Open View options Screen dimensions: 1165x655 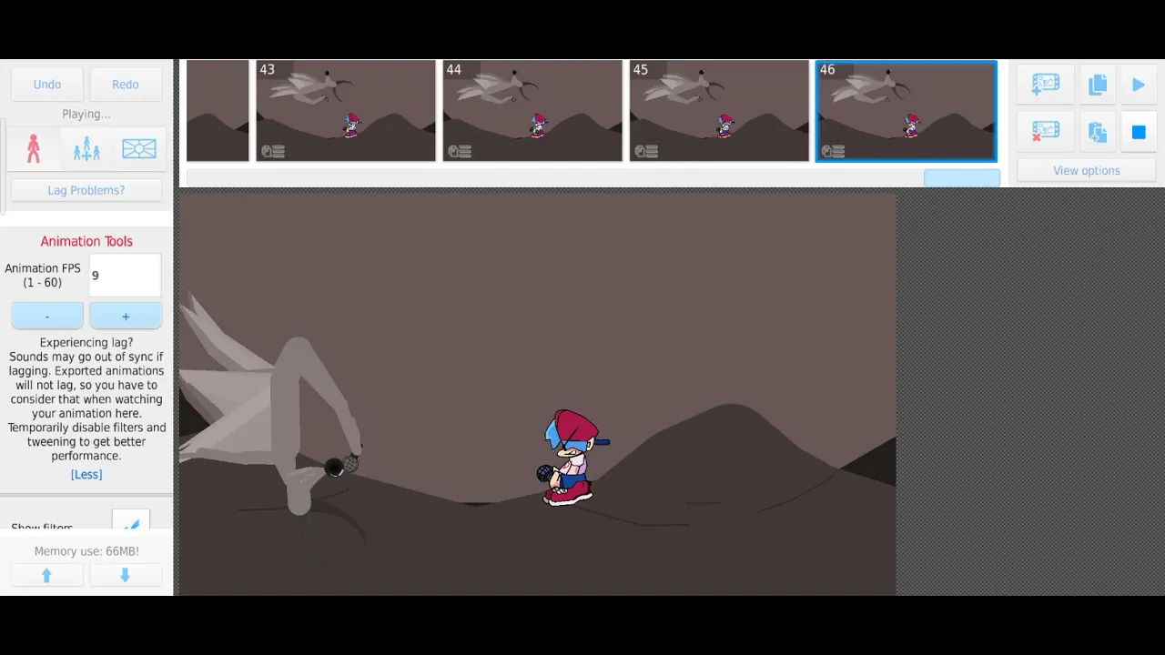(x=1087, y=170)
